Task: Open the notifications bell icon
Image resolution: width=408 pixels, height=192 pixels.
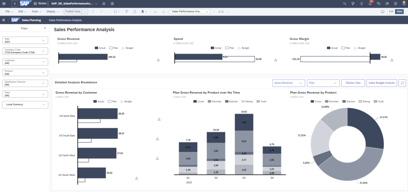Action: point(370,4)
